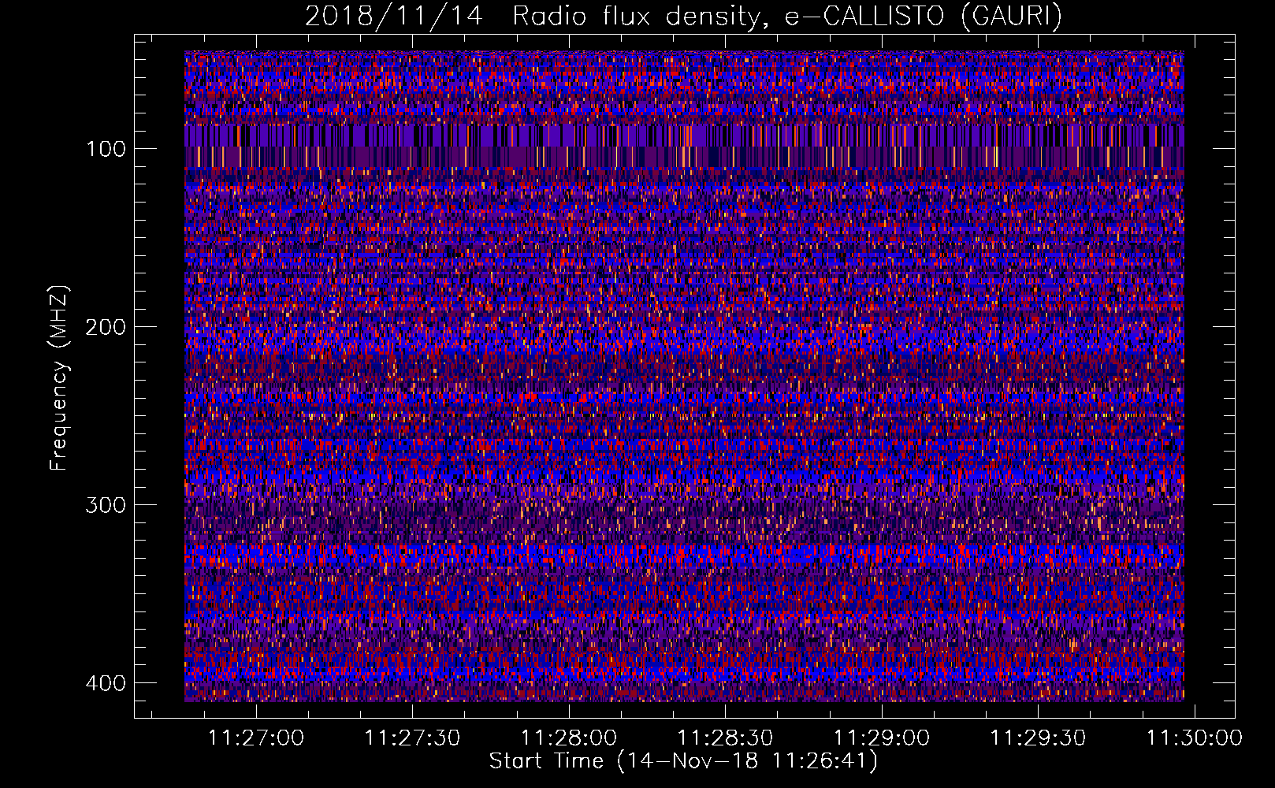Click the '11:29:30' time tick label
The width and height of the screenshot is (1275, 788).
pos(1038,738)
